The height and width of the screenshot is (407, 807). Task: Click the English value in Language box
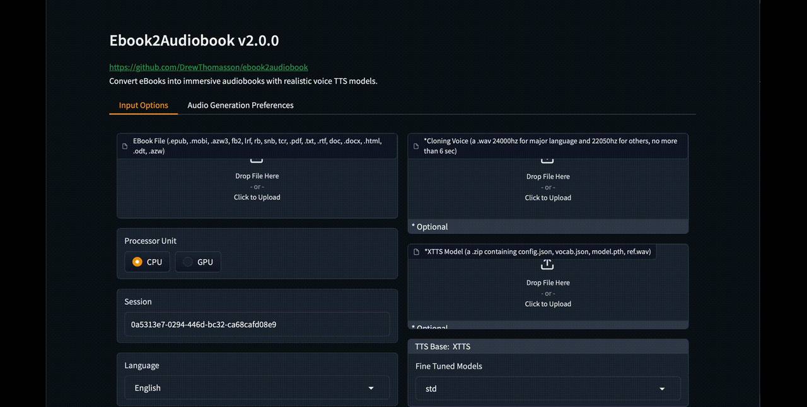[148, 388]
